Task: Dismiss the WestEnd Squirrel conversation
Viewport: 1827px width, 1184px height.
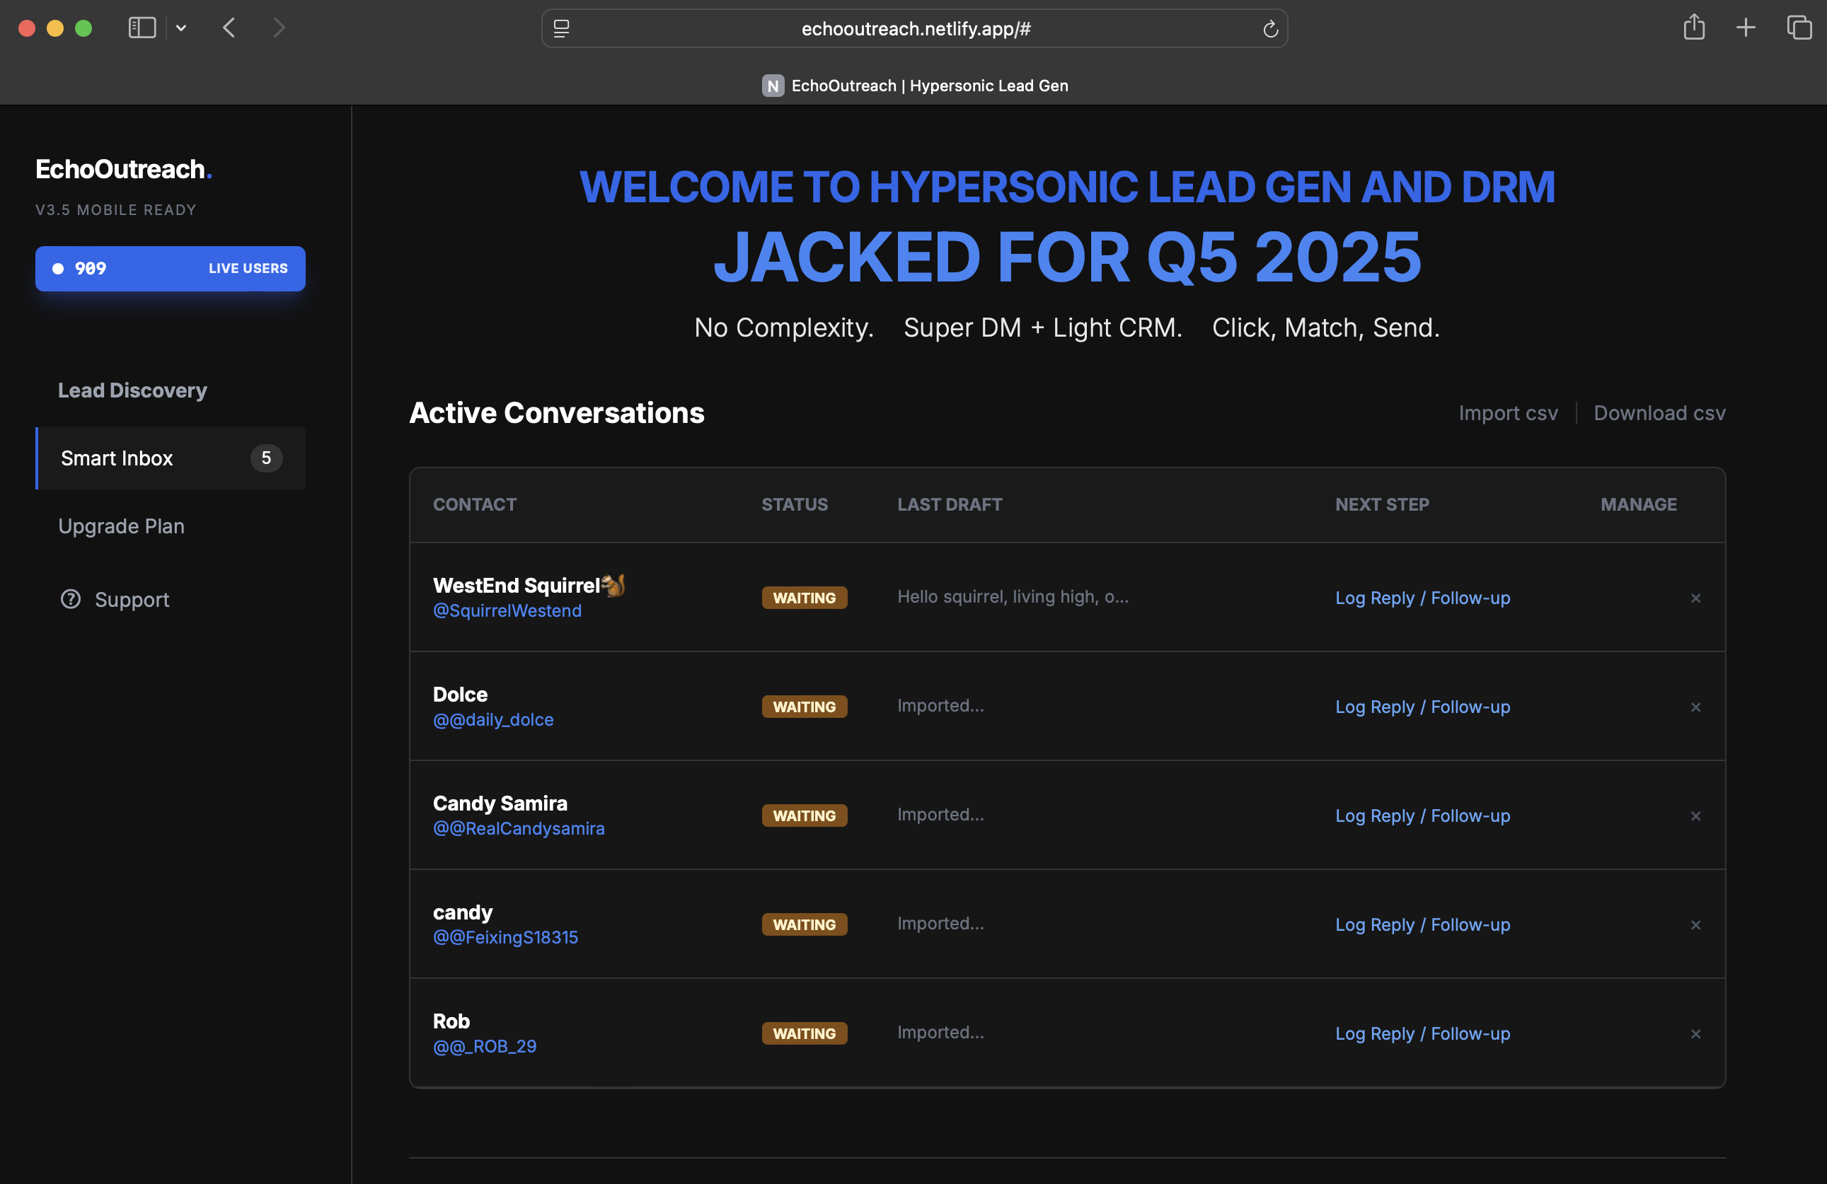Action: pyautogui.click(x=1695, y=598)
